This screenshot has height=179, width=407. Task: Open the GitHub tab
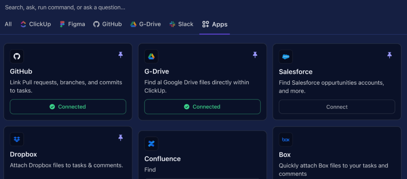[x=107, y=24]
